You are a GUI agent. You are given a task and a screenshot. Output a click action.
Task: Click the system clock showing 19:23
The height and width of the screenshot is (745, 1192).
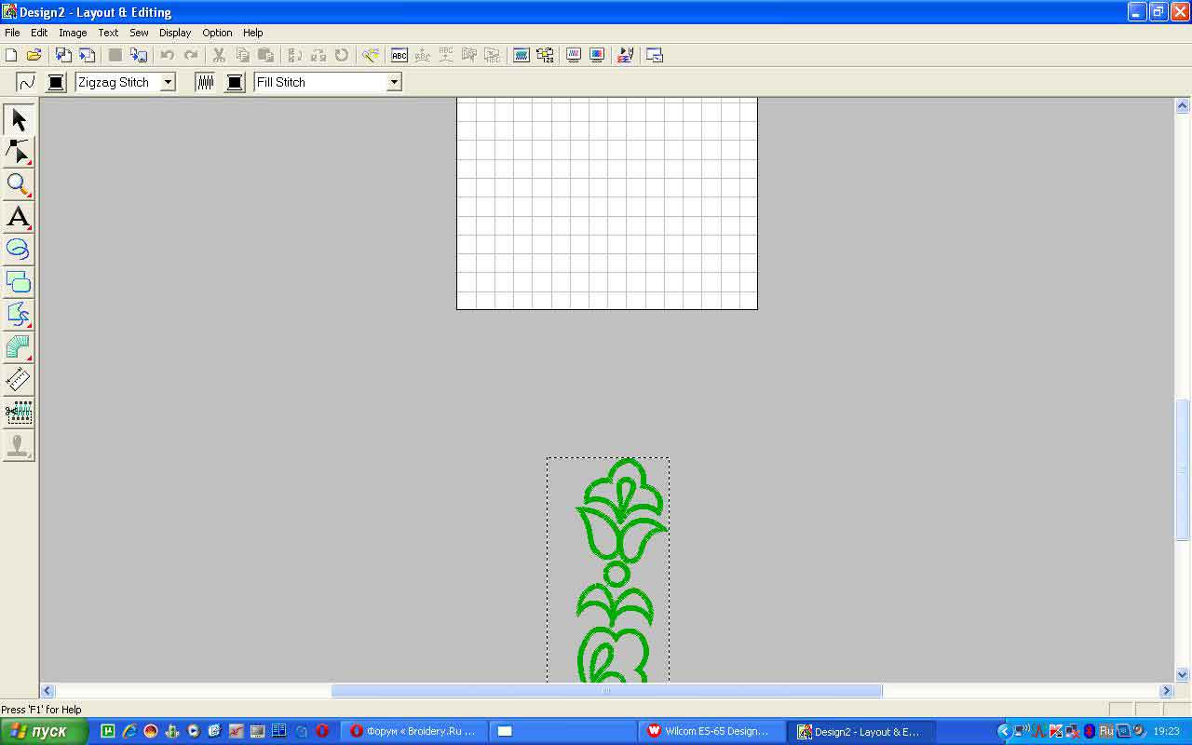click(1166, 732)
